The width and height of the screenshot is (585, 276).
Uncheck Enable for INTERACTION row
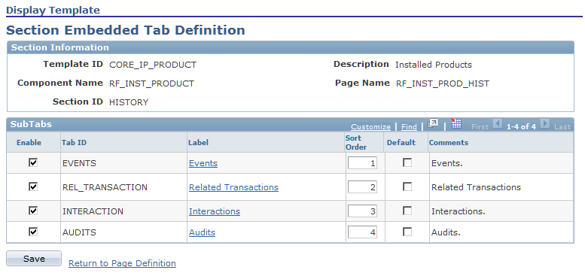point(33,211)
